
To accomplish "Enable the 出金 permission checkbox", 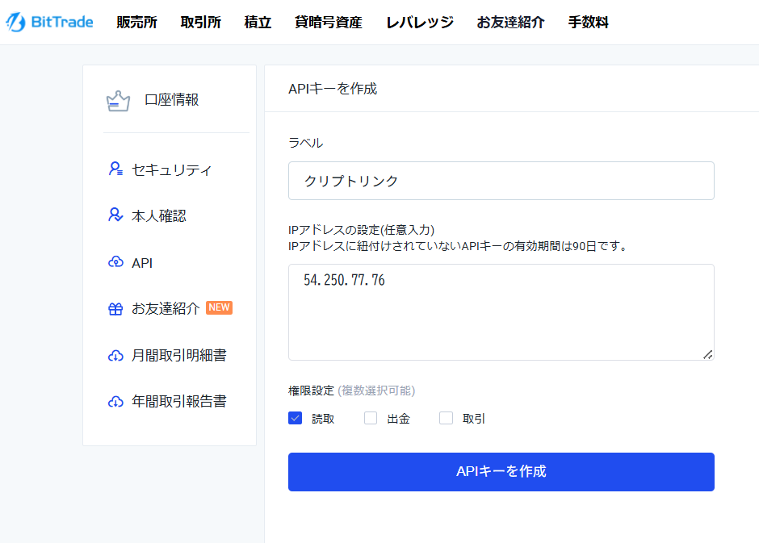I will click(371, 418).
